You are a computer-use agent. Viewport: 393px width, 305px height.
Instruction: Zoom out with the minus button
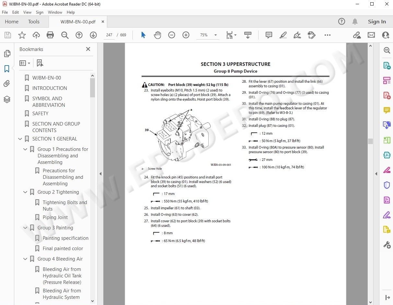click(x=172, y=35)
